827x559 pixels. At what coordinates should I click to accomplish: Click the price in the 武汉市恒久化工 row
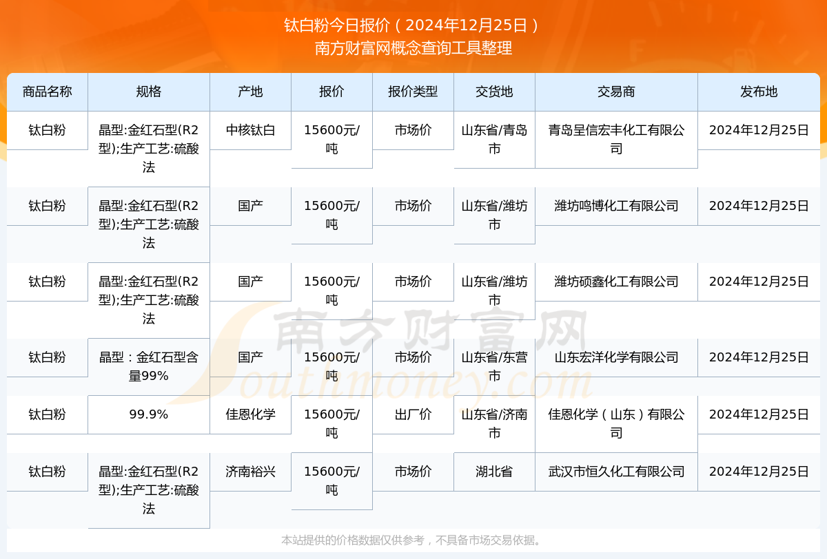(331, 481)
